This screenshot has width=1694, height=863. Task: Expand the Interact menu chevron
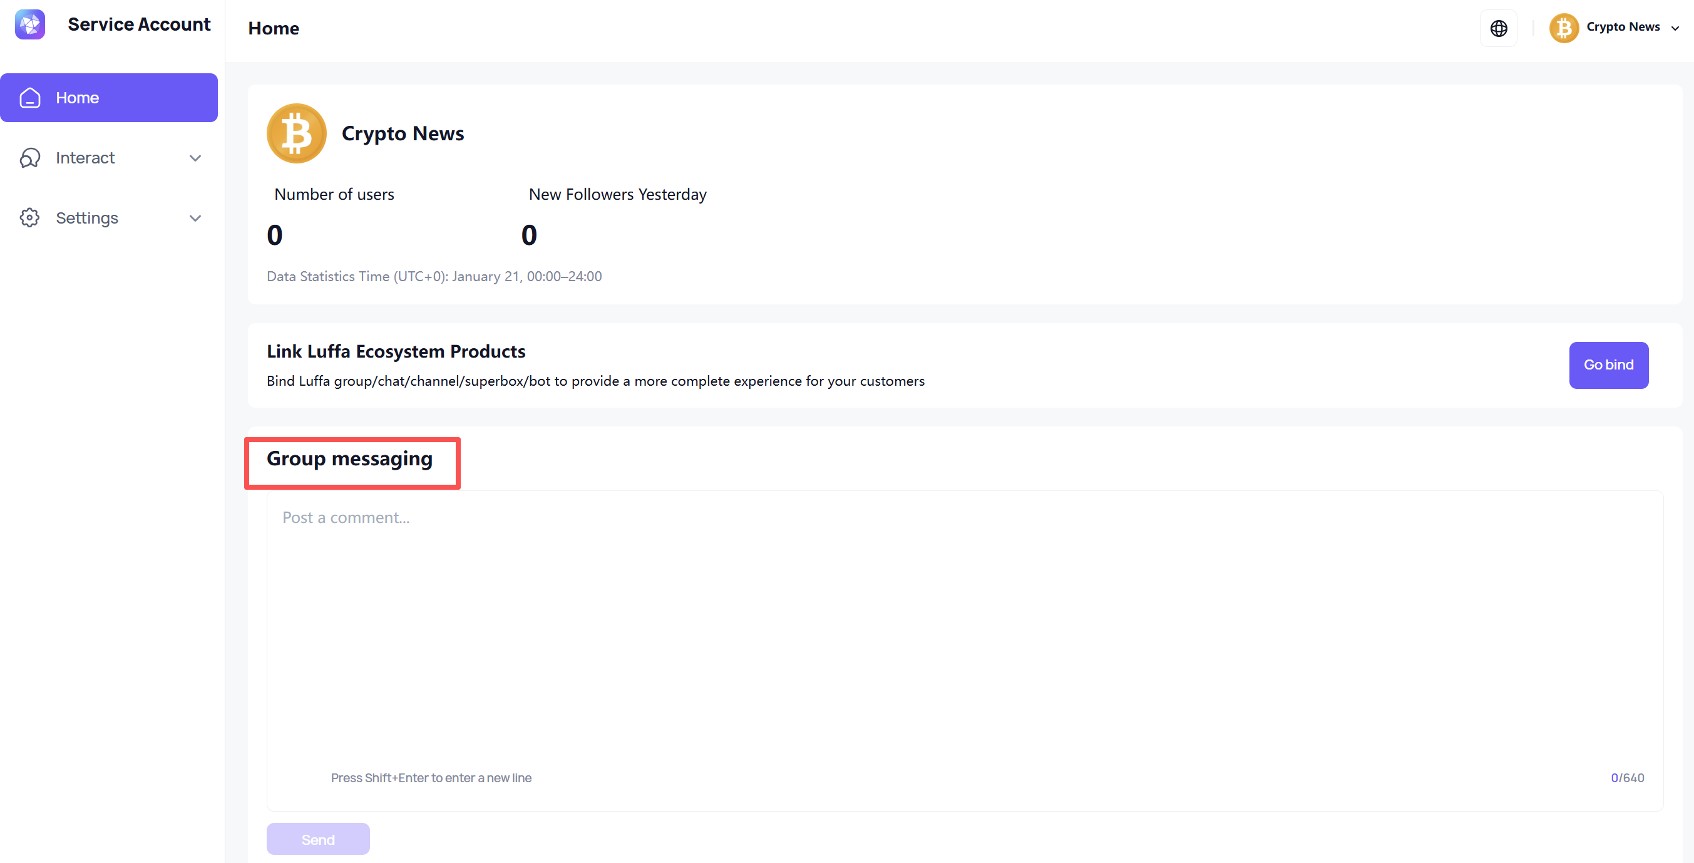click(x=195, y=158)
